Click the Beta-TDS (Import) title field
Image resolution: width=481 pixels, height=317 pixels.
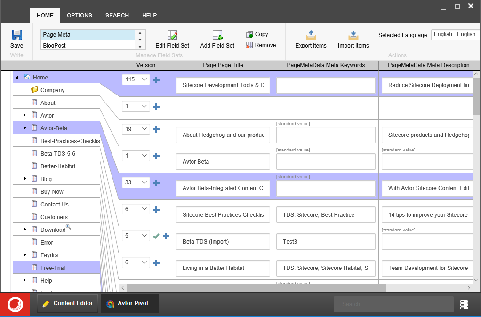click(x=223, y=242)
